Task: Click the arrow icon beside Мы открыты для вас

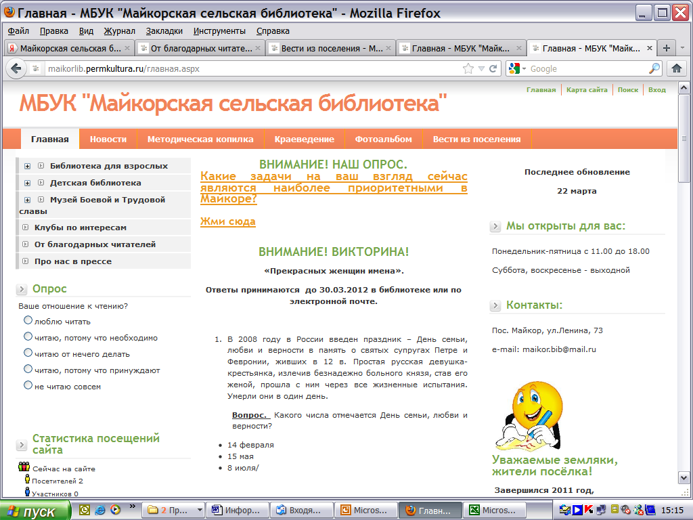Action: pos(495,226)
